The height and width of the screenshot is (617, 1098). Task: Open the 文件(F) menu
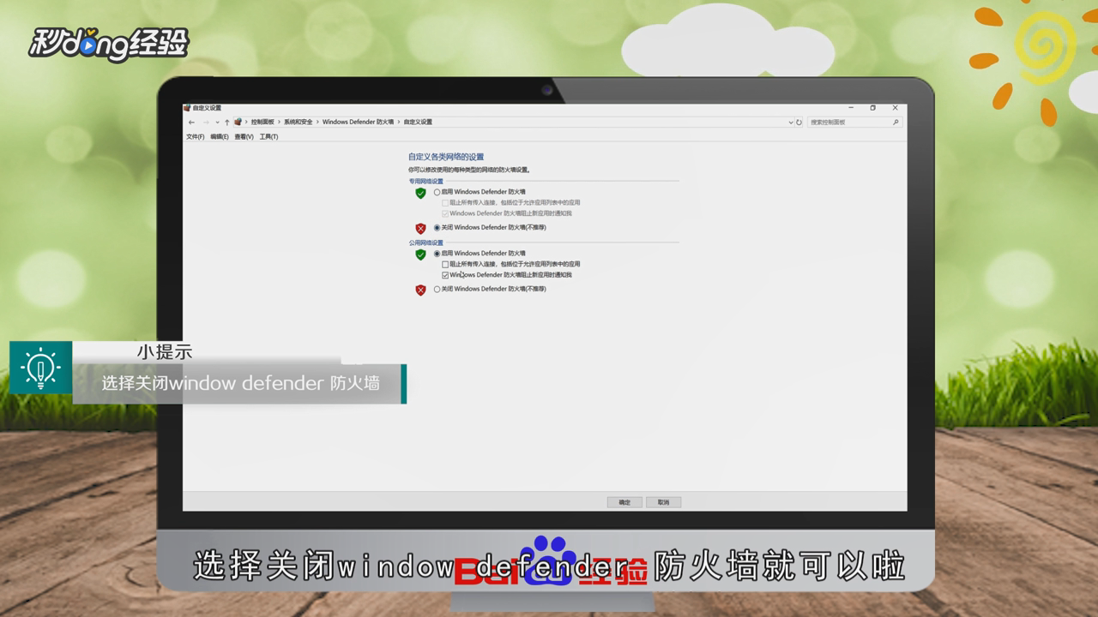(x=195, y=137)
